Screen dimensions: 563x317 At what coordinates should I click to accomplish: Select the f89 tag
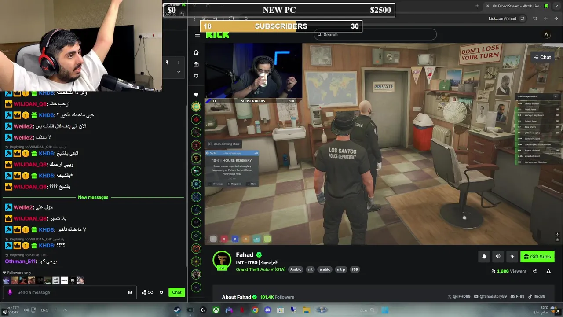(x=355, y=269)
